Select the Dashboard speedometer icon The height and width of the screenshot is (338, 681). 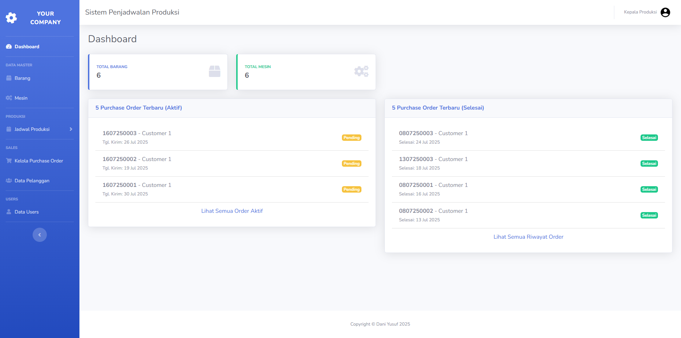click(x=9, y=46)
